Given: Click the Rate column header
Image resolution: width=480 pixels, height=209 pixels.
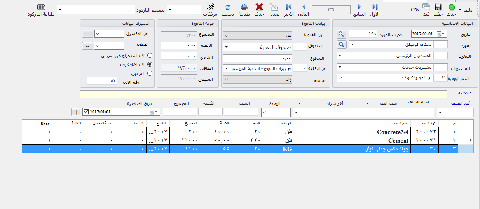Looking at the screenshot, I should pyautogui.click(x=37, y=123).
